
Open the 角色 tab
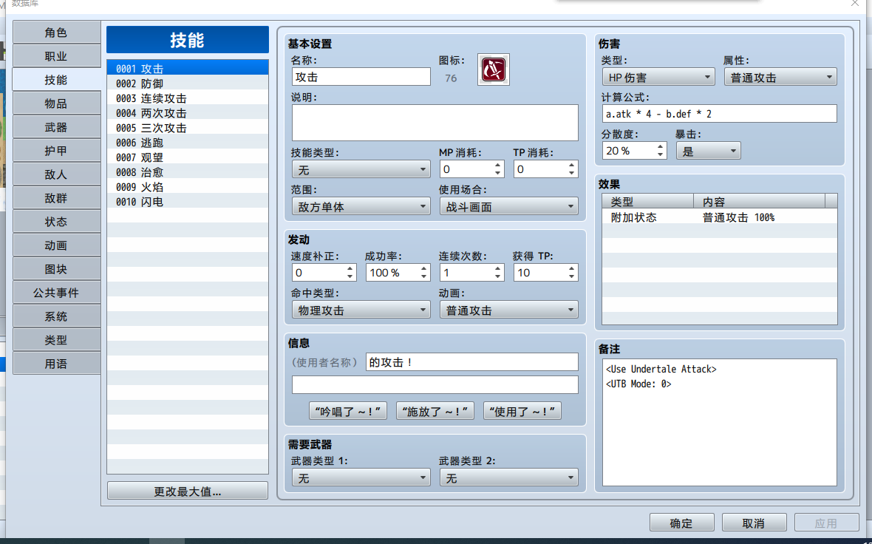56,33
